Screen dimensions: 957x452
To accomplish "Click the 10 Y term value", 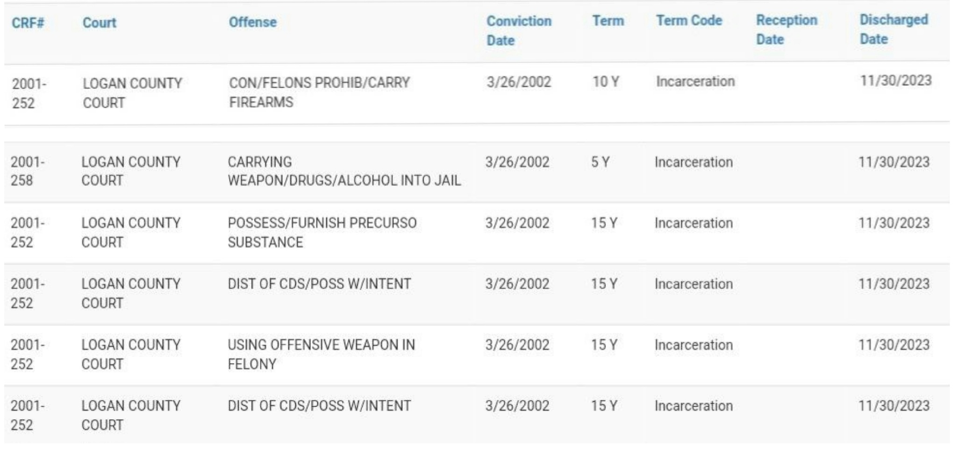I will 606,82.
